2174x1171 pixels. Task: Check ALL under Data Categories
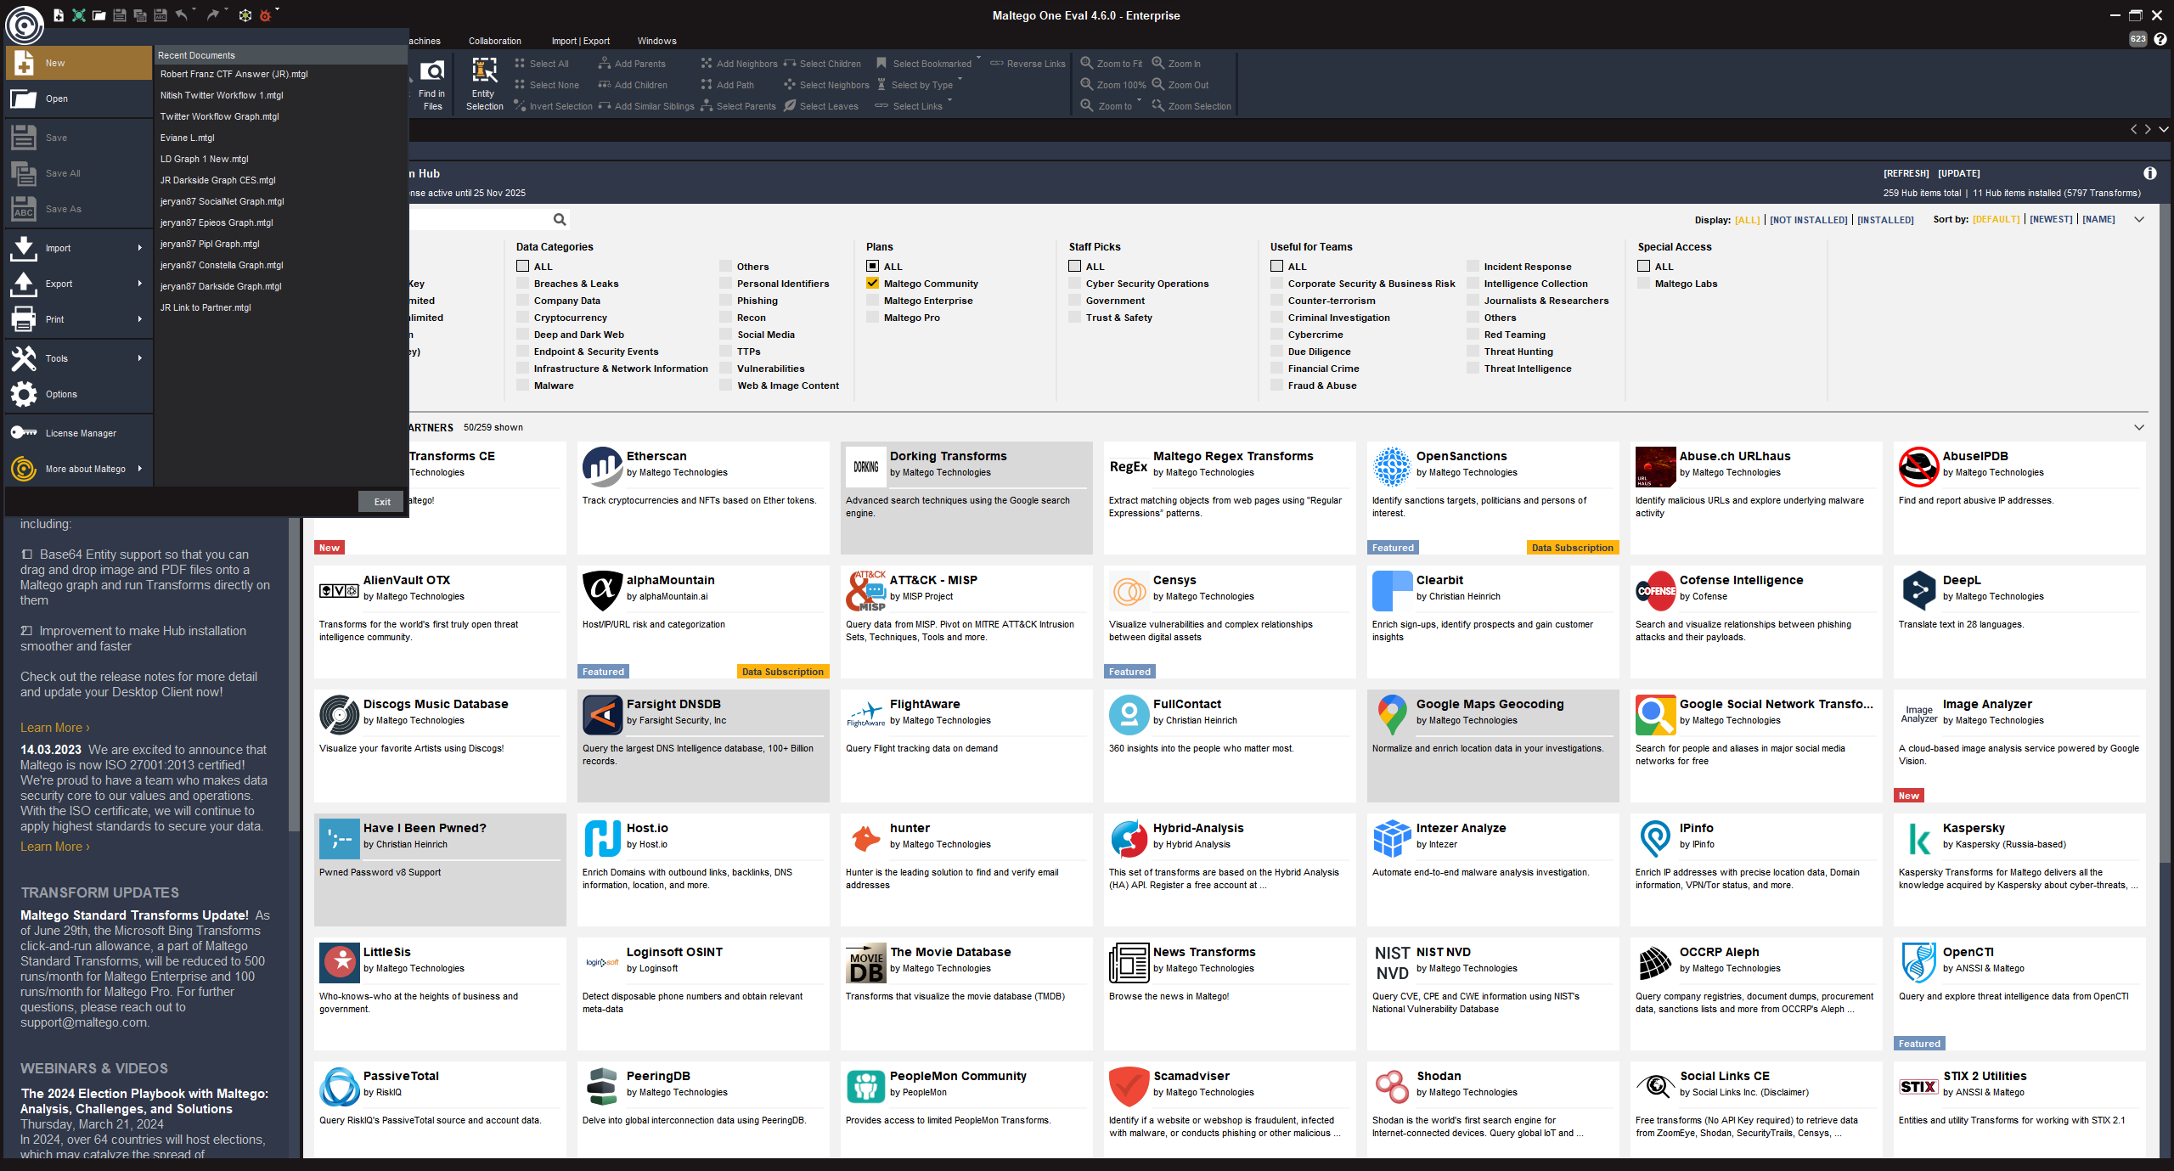522,266
